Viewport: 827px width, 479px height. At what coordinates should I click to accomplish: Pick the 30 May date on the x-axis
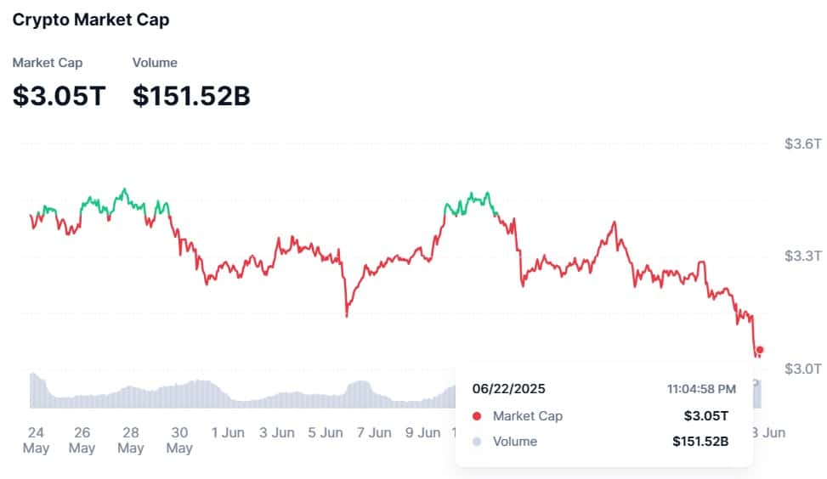tap(178, 440)
